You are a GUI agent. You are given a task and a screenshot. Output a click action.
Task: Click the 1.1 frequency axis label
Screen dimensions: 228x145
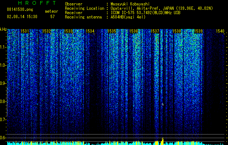tap(3, 47)
